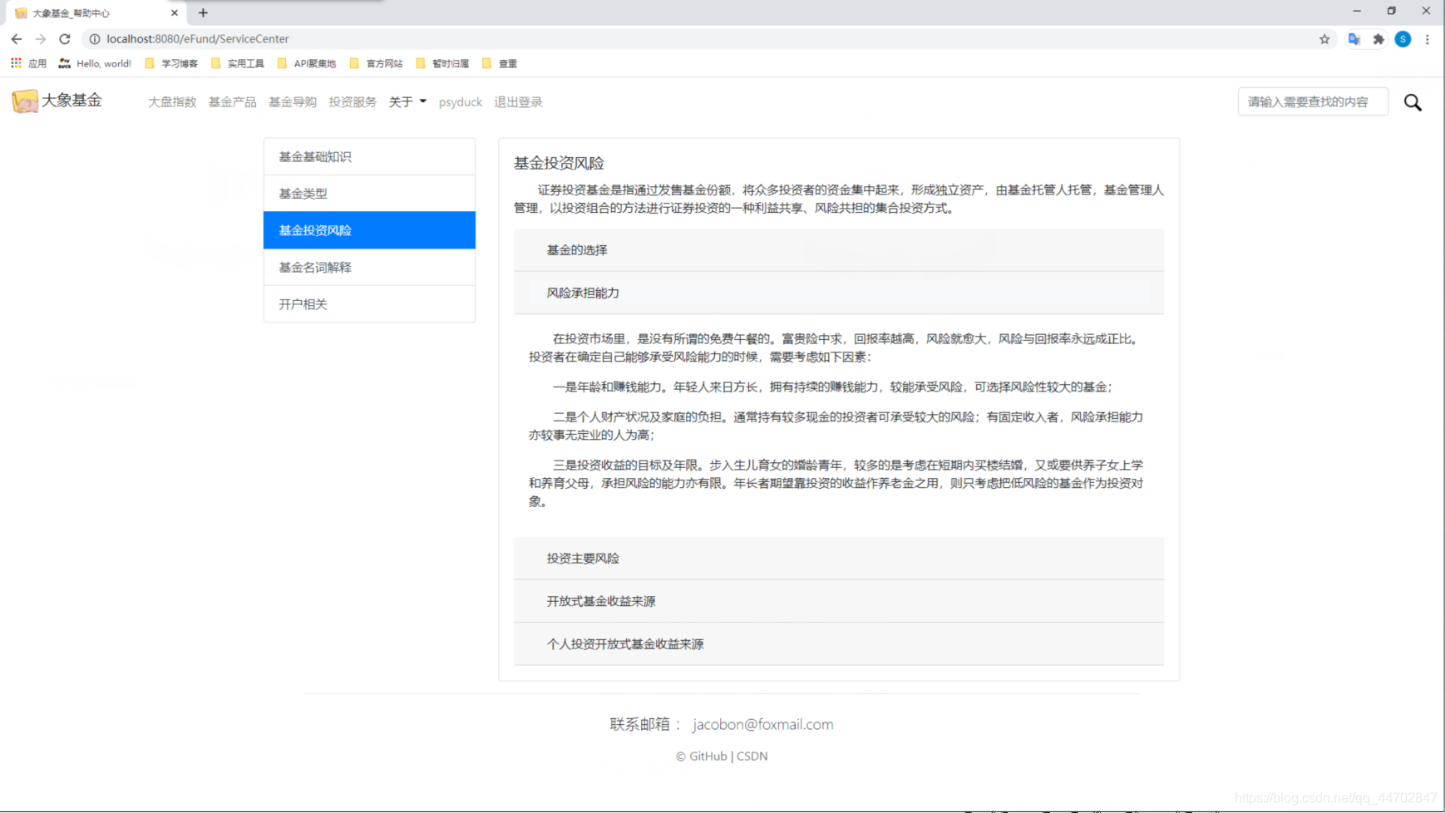The image size is (1445, 813).
Task: Reload the page with the refresh icon
Action: pyautogui.click(x=65, y=39)
